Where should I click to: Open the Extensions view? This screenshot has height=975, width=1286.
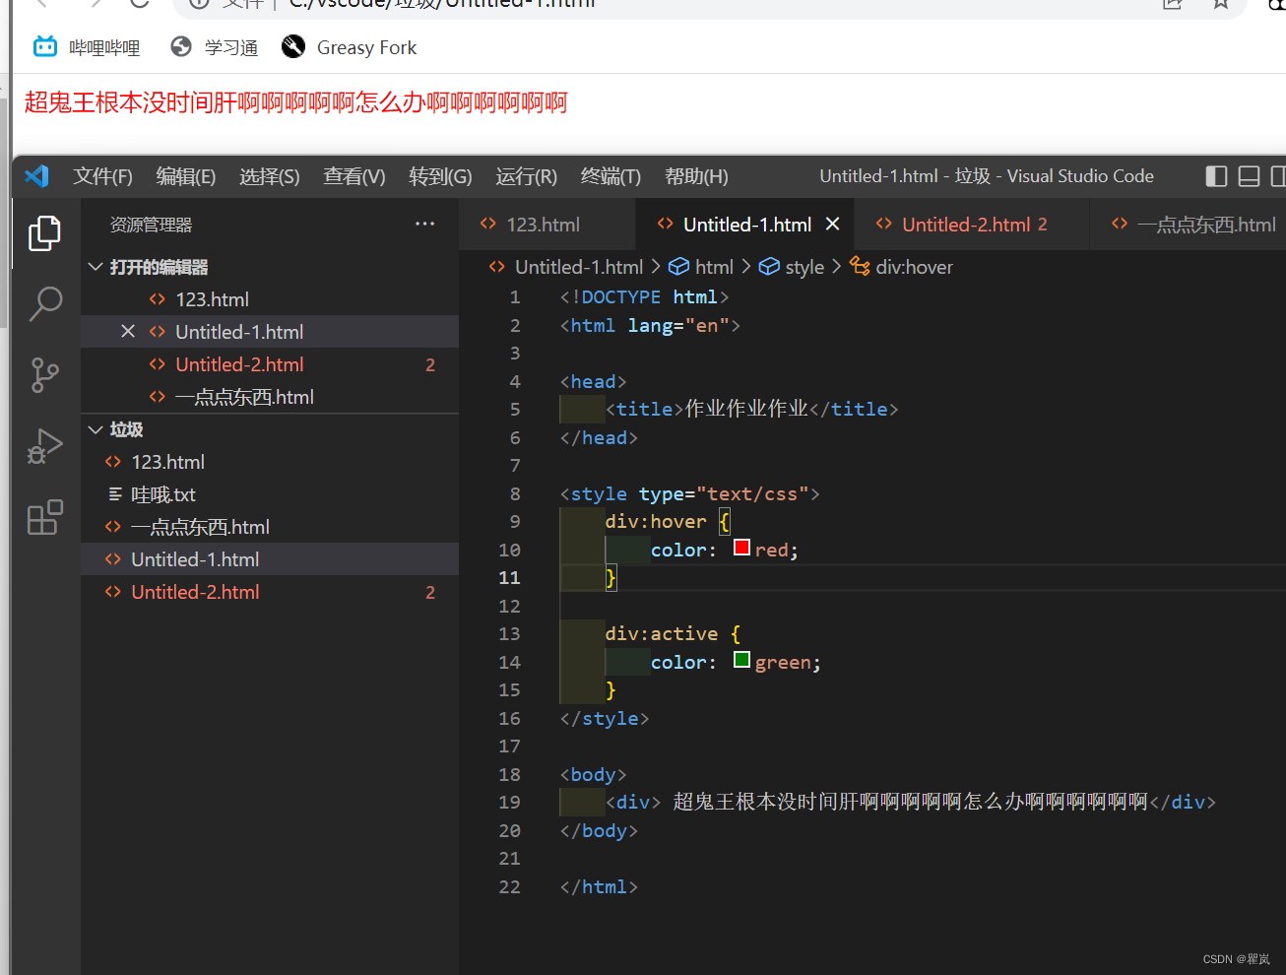tap(45, 517)
